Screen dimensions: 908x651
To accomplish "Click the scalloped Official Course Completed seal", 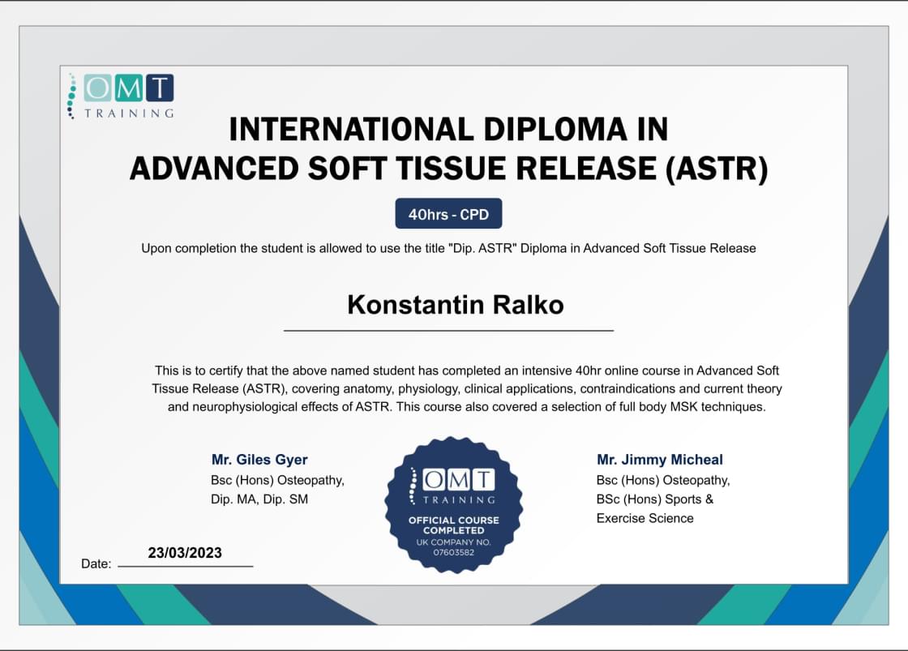I will pyautogui.click(x=454, y=504).
